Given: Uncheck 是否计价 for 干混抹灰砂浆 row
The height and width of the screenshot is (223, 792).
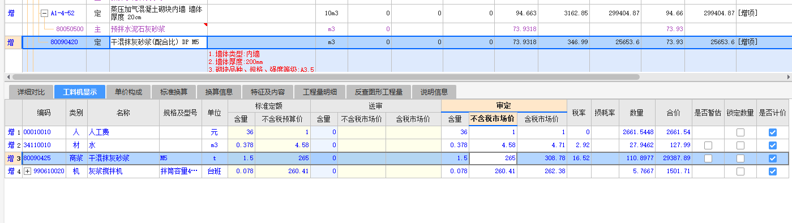Looking at the screenshot, I should pos(773,158).
